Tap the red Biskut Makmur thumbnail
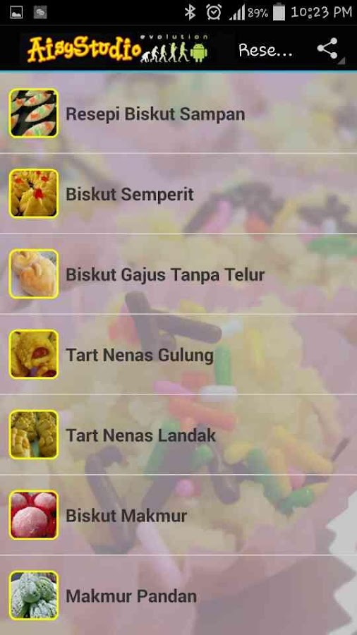The height and width of the screenshot is (635, 357). [34, 515]
